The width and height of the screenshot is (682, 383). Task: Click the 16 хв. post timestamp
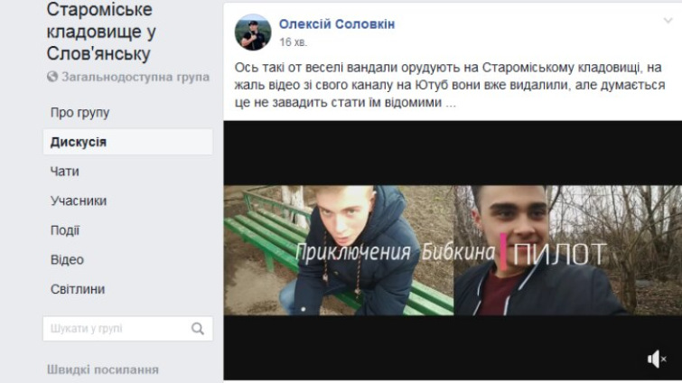293,42
